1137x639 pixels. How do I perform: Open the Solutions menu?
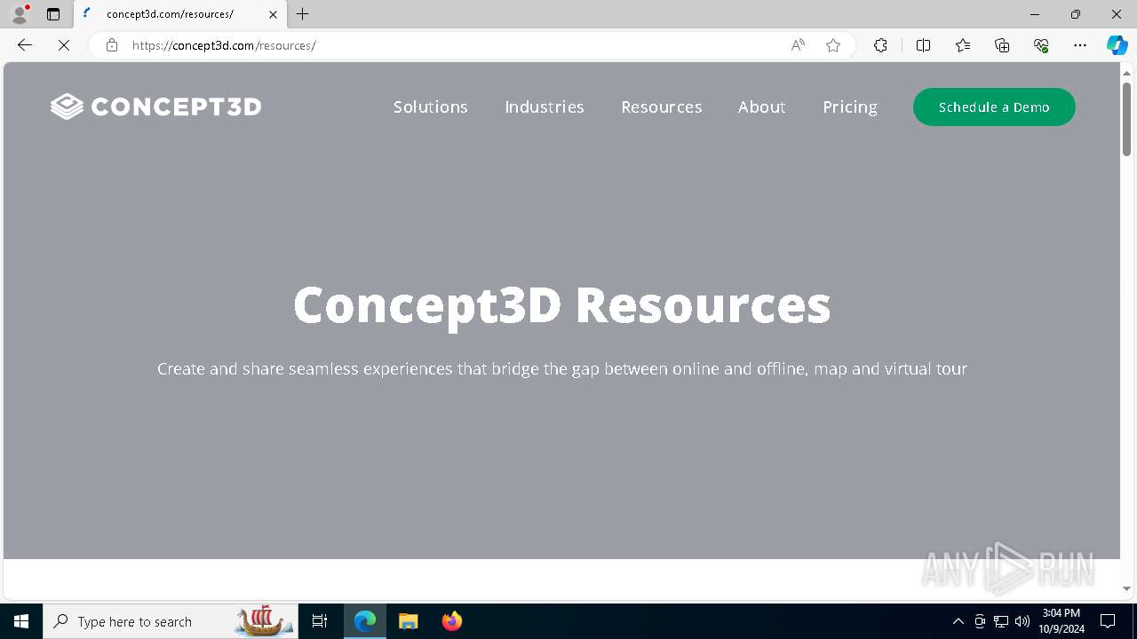coord(431,106)
